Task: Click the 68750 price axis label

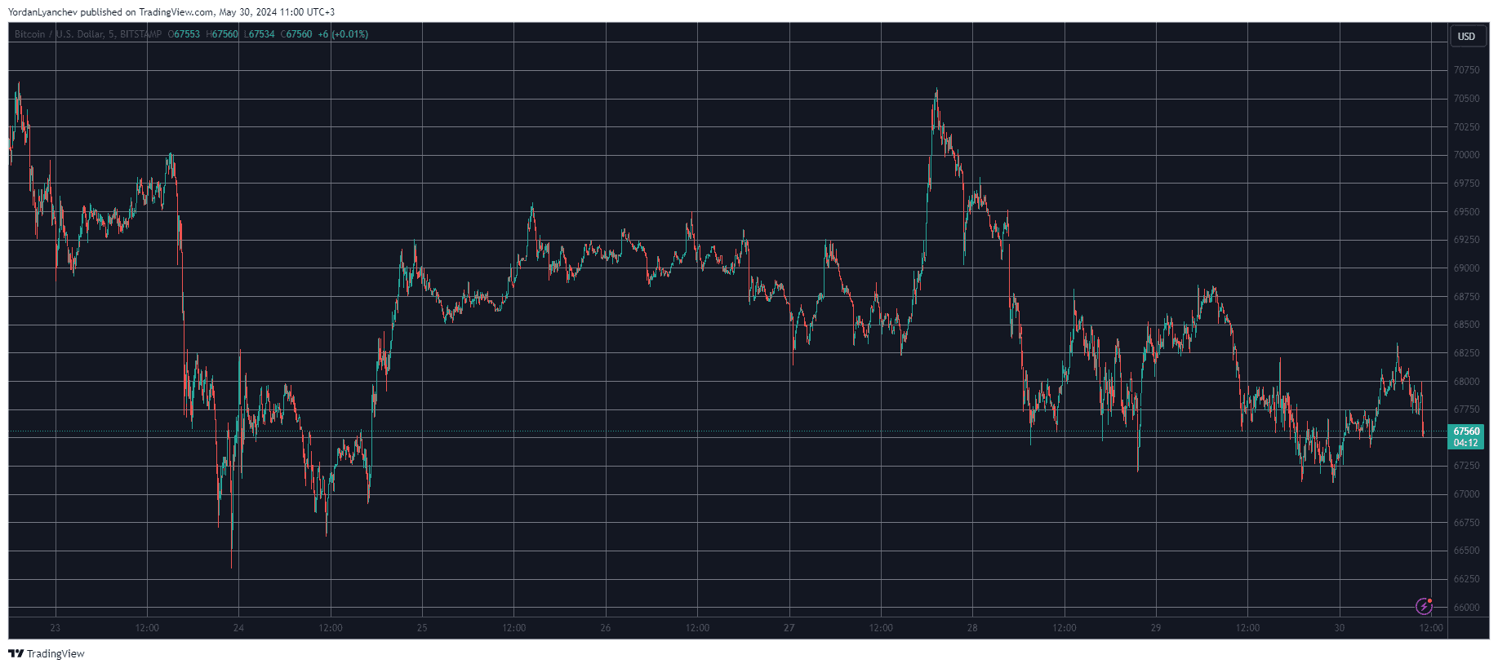Action: (1466, 297)
